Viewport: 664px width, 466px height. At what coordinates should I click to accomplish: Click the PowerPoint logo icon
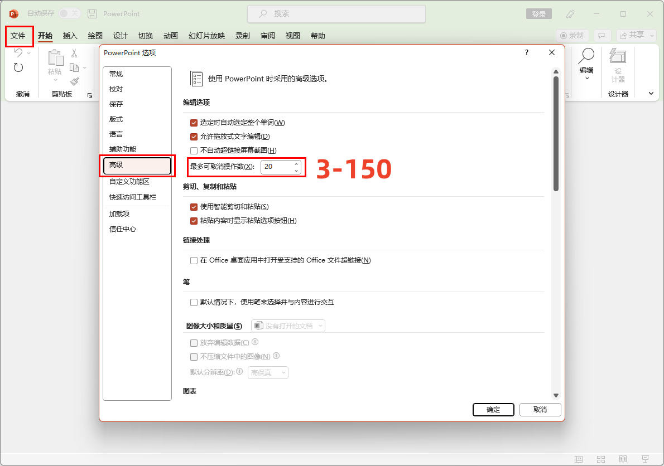pos(13,13)
